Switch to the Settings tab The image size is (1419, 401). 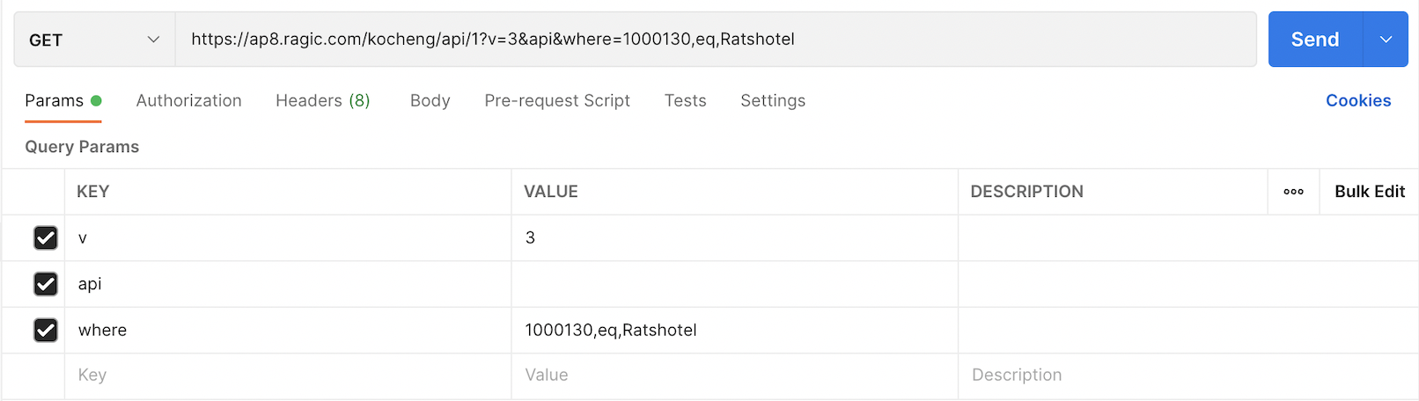tap(772, 101)
